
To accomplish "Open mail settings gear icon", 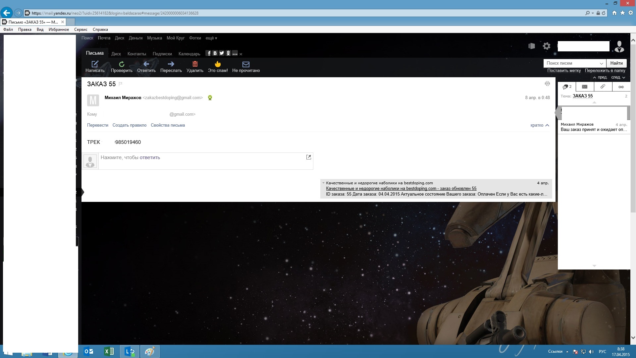I will [547, 46].
